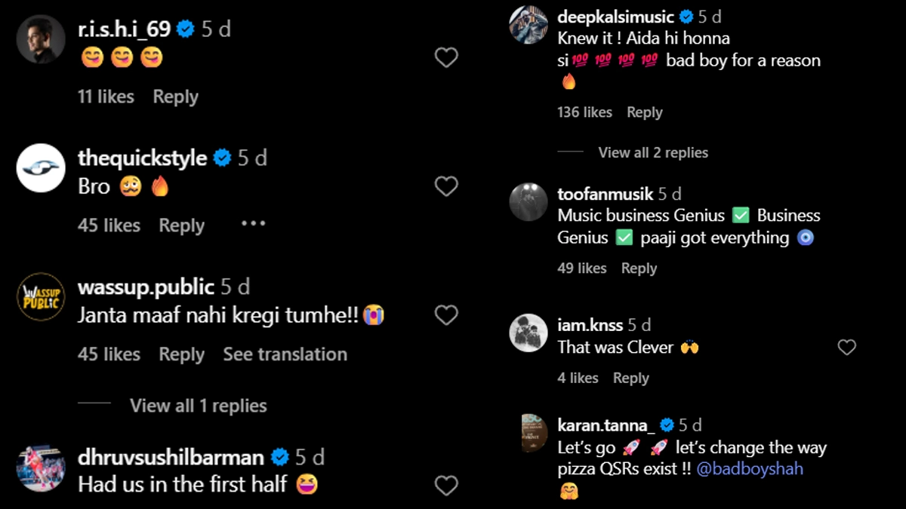View the 136 likes on deepkalsimusic comment

point(584,112)
